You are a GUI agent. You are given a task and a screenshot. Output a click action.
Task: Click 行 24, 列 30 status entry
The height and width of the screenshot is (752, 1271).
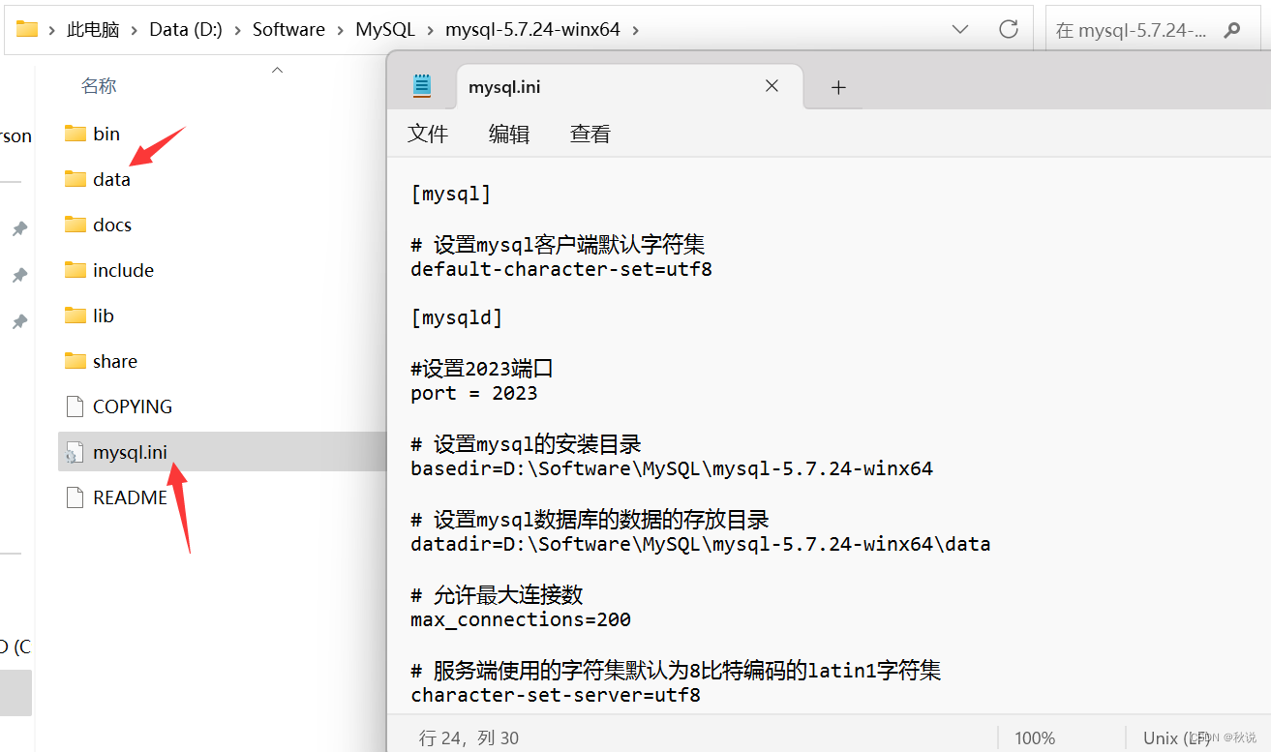click(469, 737)
